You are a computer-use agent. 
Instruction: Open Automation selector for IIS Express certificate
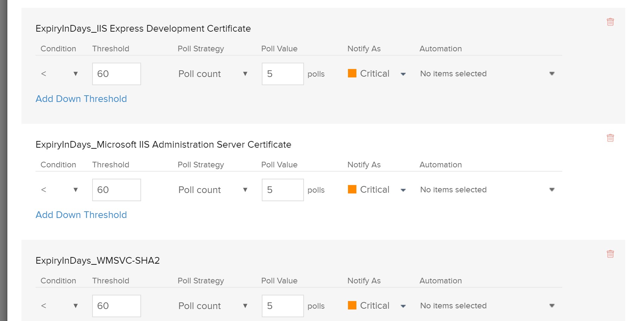487,74
